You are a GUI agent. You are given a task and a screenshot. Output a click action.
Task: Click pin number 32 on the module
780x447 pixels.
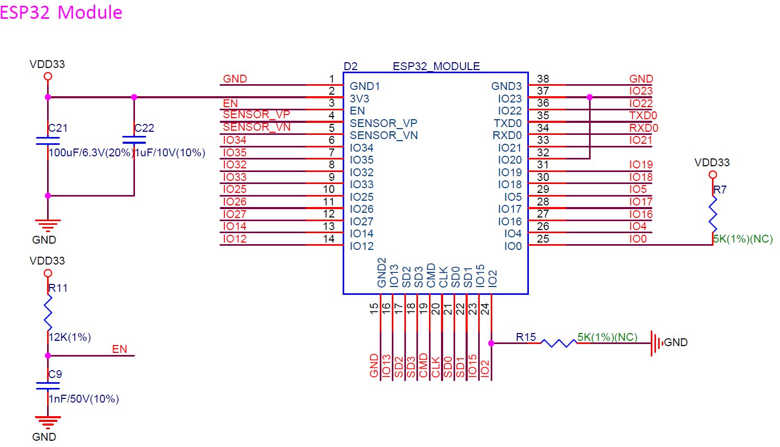pyautogui.click(x=543, y=153)
